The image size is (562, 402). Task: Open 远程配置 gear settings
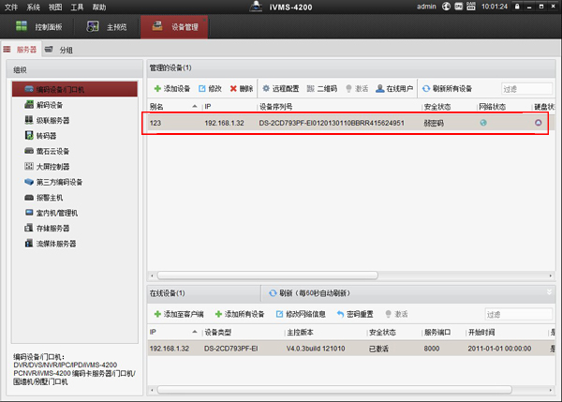[x=281, y=89]
